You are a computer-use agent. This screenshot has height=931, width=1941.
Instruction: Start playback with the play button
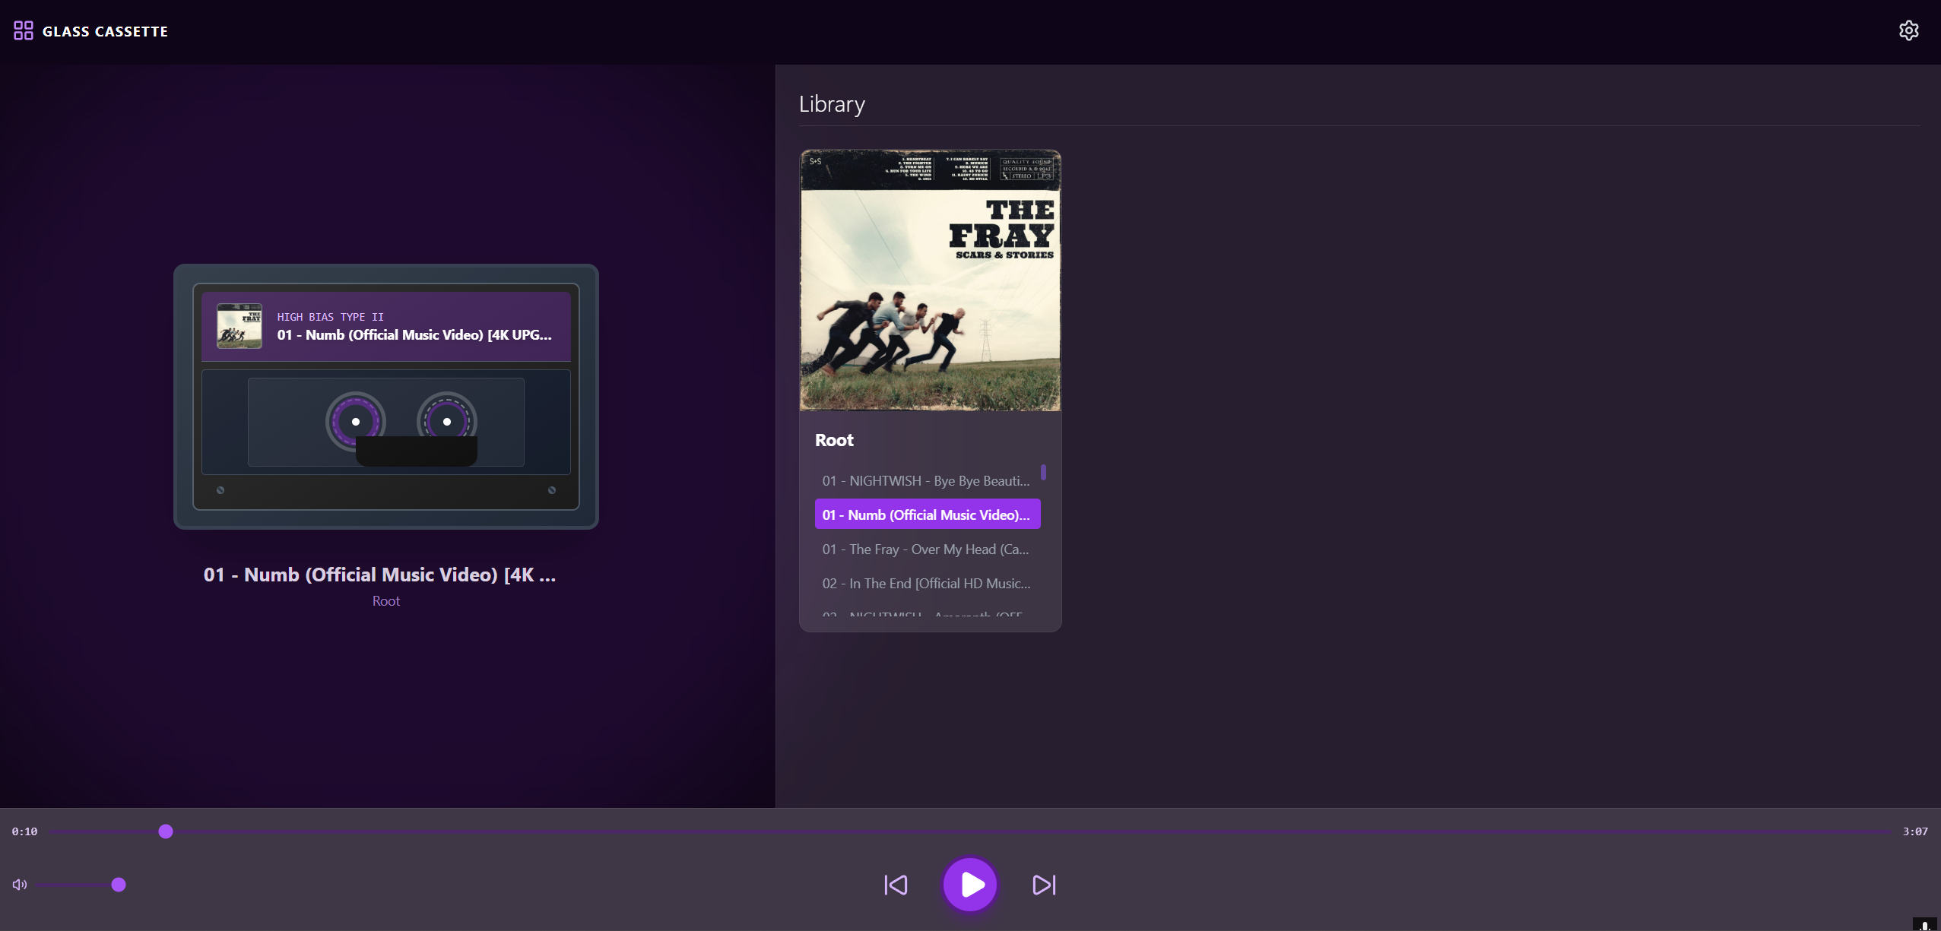point(969,885)
